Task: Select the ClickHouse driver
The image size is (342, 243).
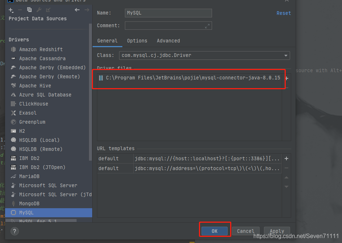Action: click(x=49, y=104)
